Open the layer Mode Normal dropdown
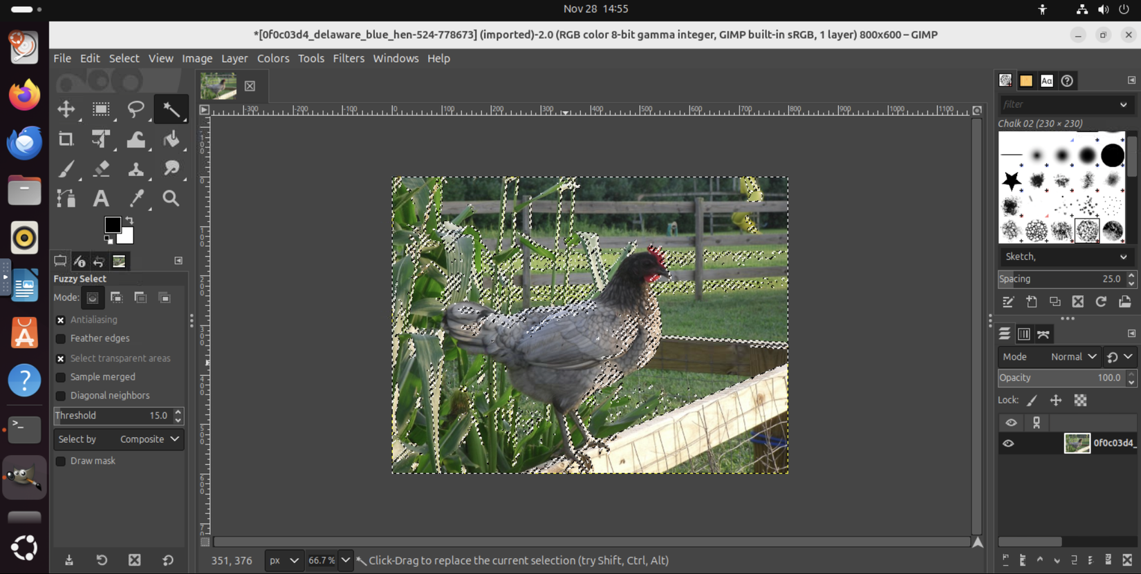The width and height of the screenshot is (1141, 574). (1073, 357)
